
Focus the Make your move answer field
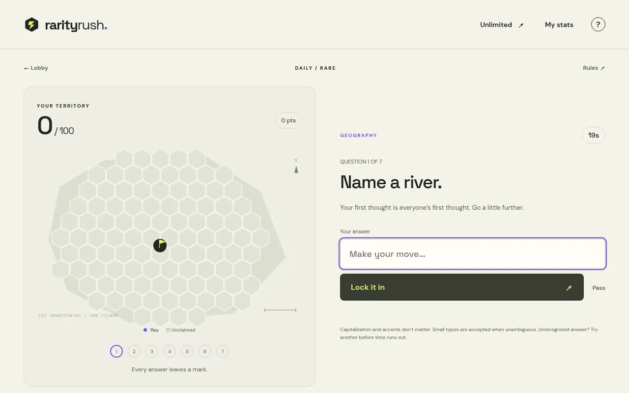(473, 254)
